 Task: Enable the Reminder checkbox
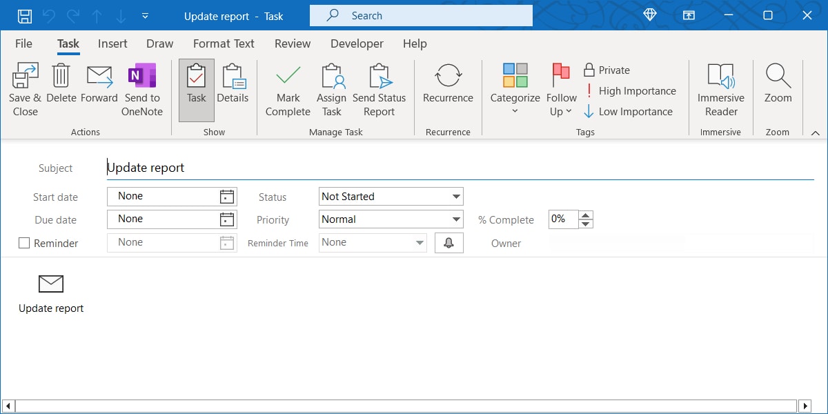(x=24, y=243)
